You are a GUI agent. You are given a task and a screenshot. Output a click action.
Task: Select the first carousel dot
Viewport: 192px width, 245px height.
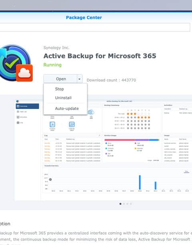tap(120, 204)
